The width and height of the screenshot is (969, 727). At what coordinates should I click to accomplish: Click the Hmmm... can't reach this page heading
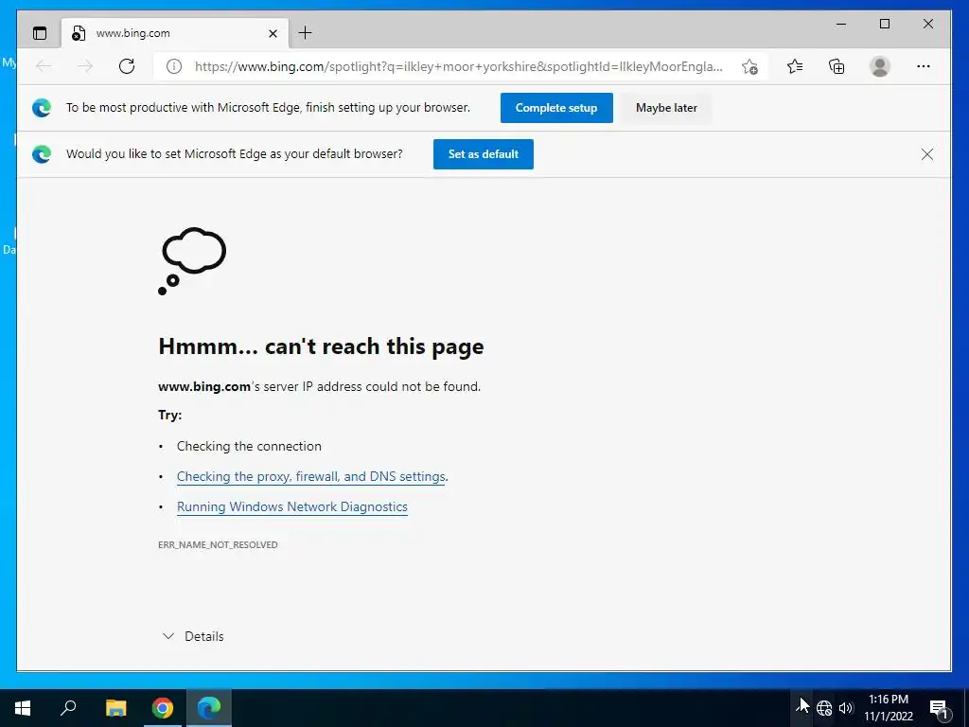(321, 346)
